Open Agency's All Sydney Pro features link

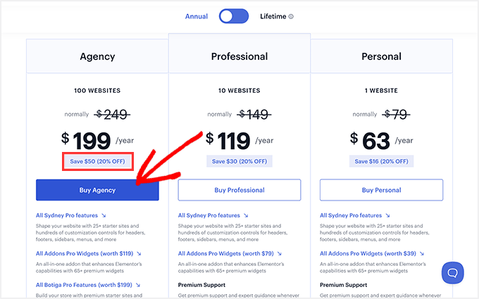[x=68, y=216]
